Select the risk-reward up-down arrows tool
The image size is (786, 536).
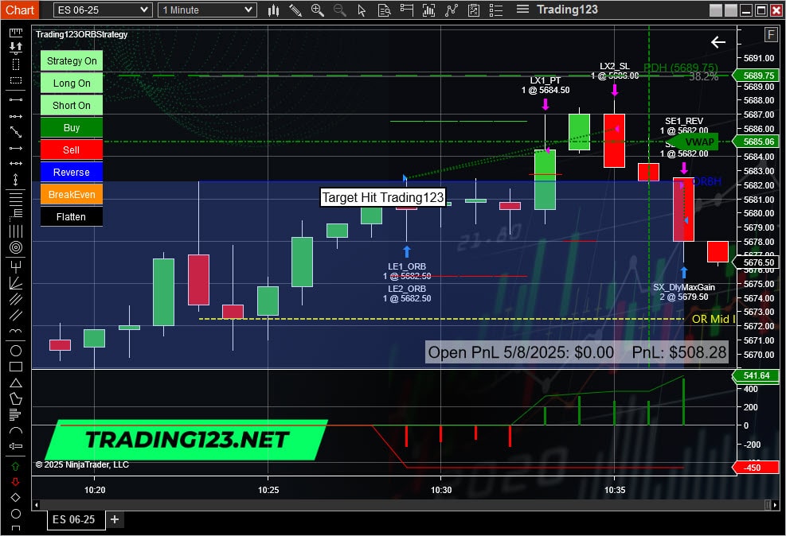[16, 48]
